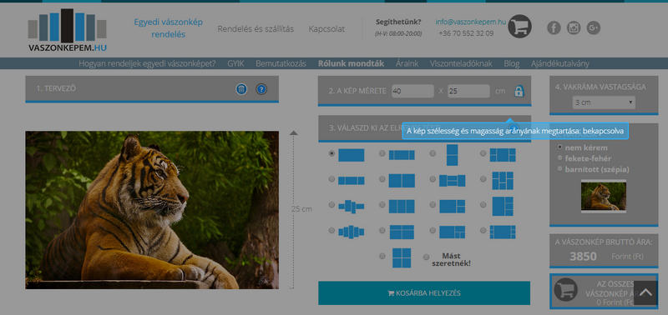Go to Viszonteladóknak page
668x315 pixels.
461,64
